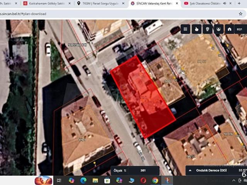Launch Microsoft Edge from the taskbar
The width and height of the screenshot is (247, 185).
[x=83, y=180]
